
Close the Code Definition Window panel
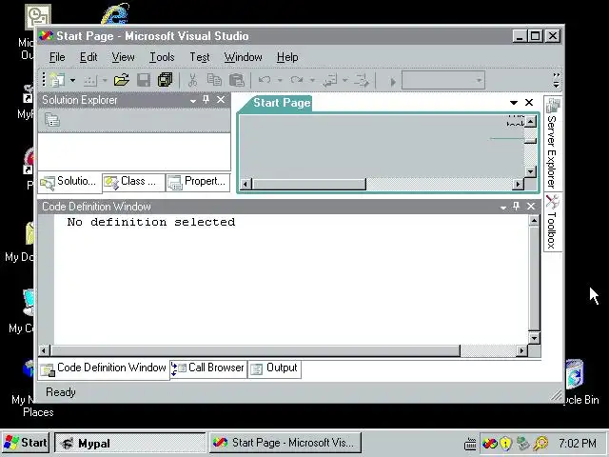point(531,207)
